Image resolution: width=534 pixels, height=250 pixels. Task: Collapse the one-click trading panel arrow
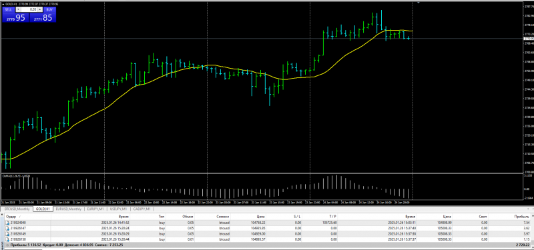[3, 4]
